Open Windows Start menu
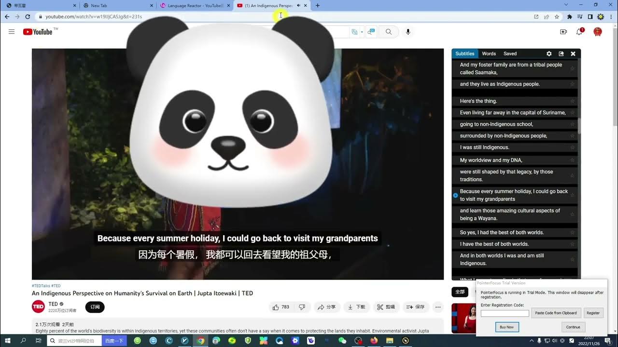 pos(8,340)
